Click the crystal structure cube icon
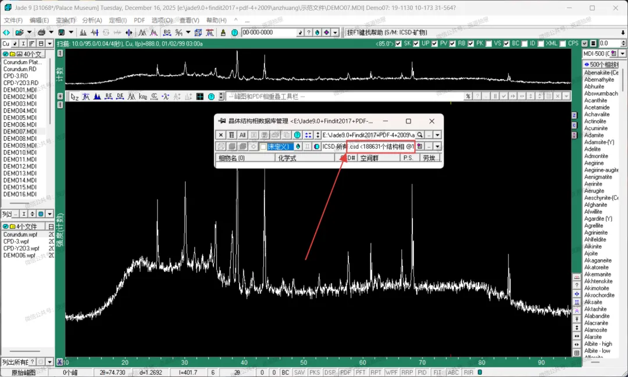The height and width of the screenshot is (377, 628). [x=198, y=33]
